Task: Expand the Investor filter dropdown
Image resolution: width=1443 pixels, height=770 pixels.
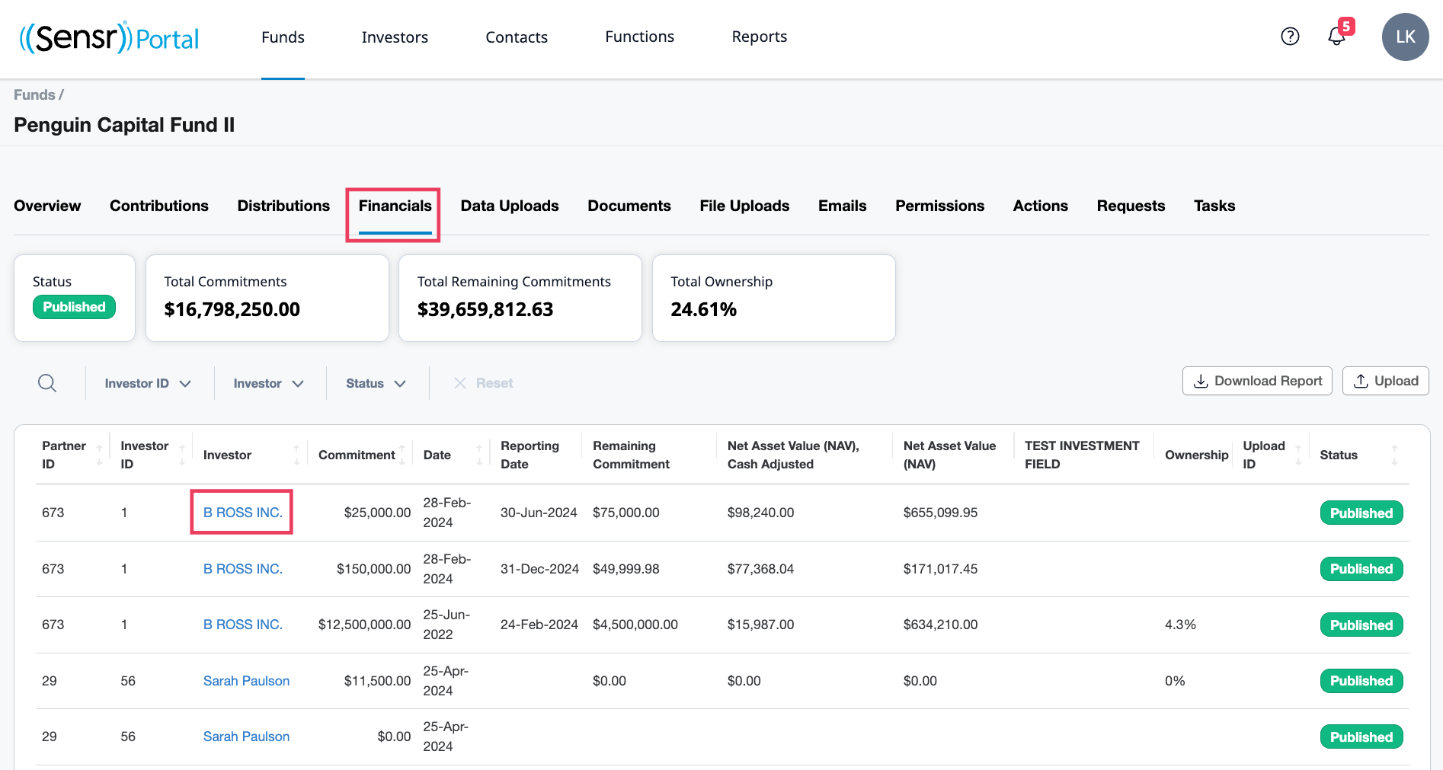Action: 268,383
